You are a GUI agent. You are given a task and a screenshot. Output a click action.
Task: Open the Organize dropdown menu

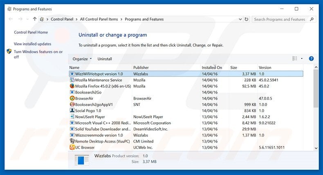82,59
